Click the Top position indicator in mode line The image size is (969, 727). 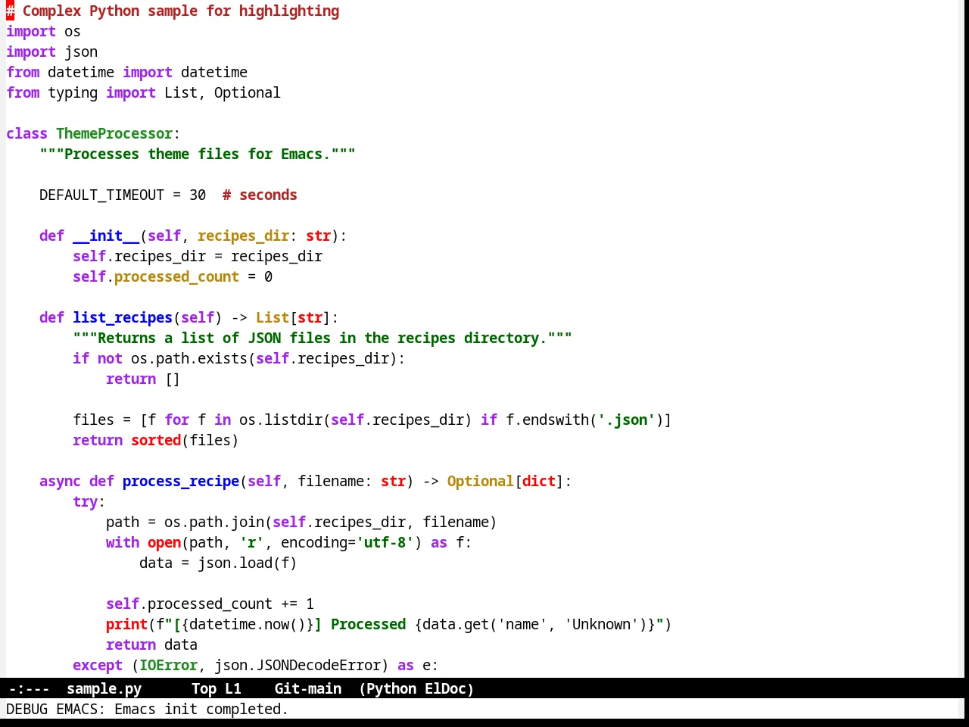[204, 688]
